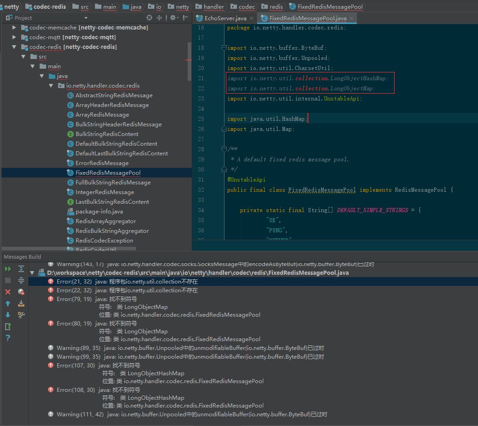Click scroll from source target icon
Image resolution: width=478 pixels, height=426 pixels.
149,18
